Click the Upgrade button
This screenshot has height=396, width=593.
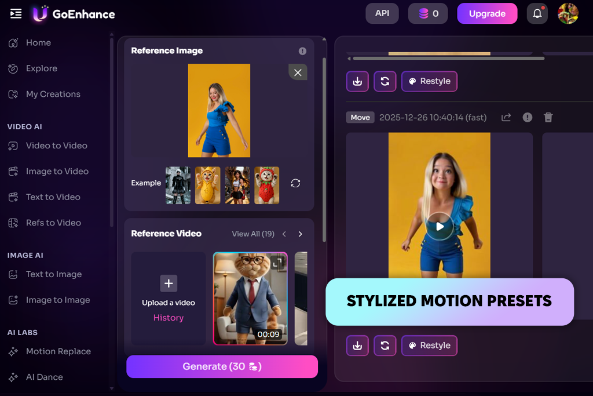487,14
